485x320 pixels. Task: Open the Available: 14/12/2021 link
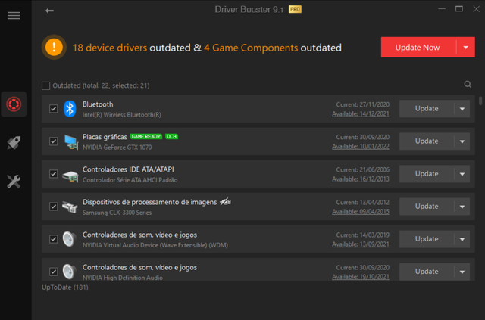(x=361, y=114)
